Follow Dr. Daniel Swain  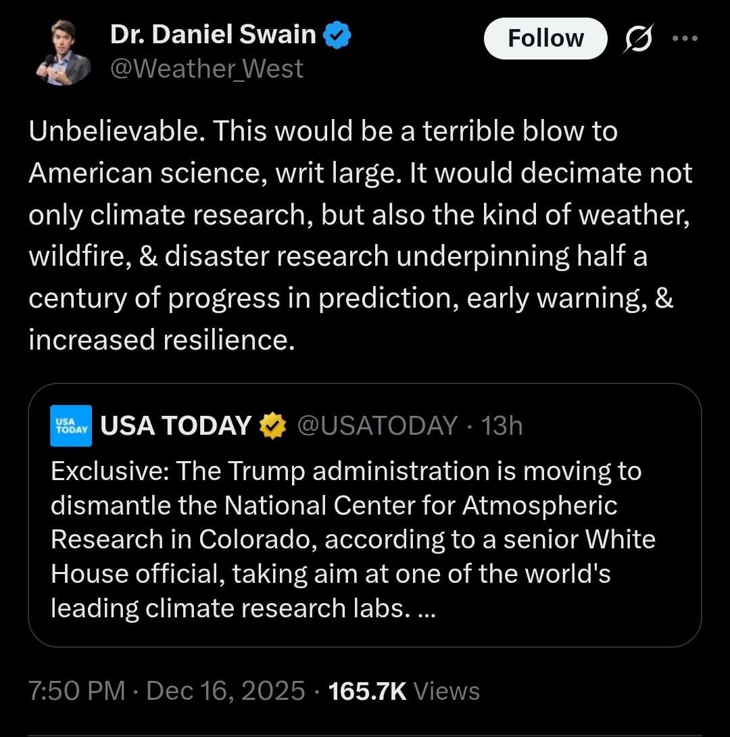[545, 38]
